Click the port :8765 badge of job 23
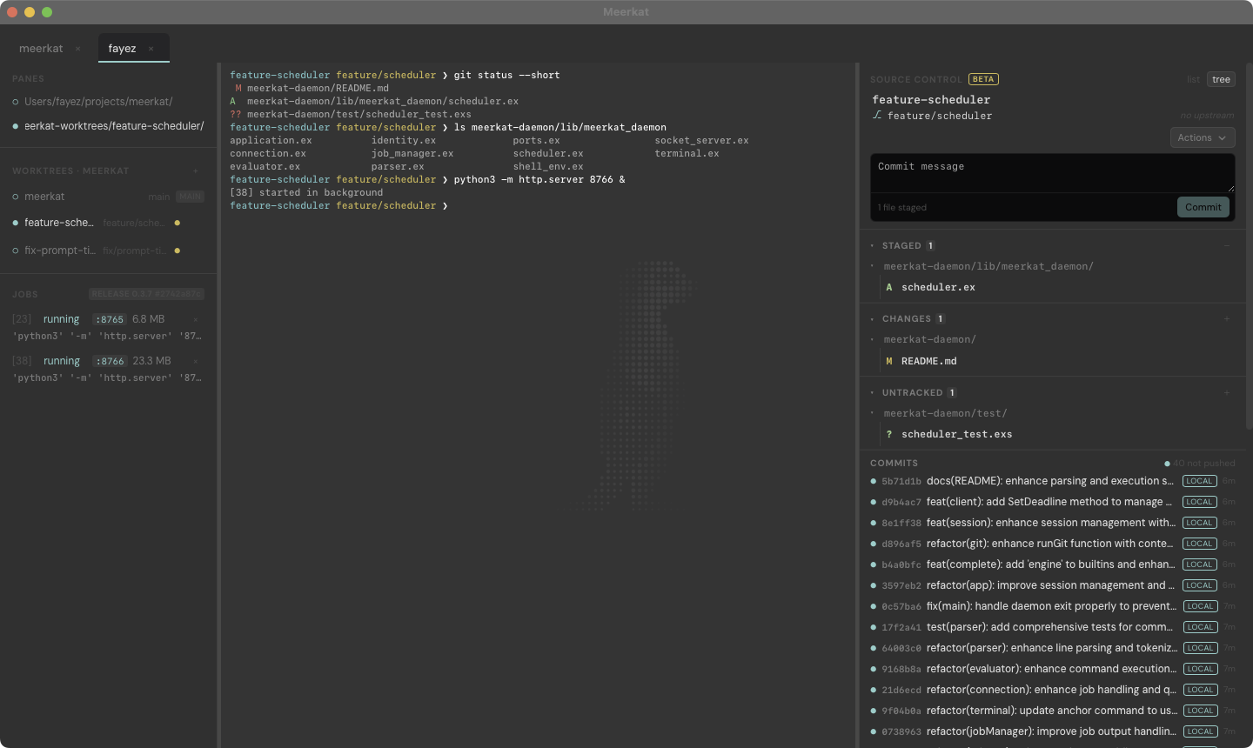Screen dimensions: 1253x748 (110, 320)
